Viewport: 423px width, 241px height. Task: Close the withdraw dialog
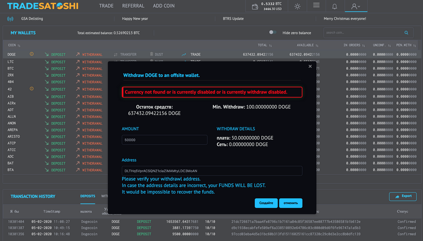click(310, 67)
